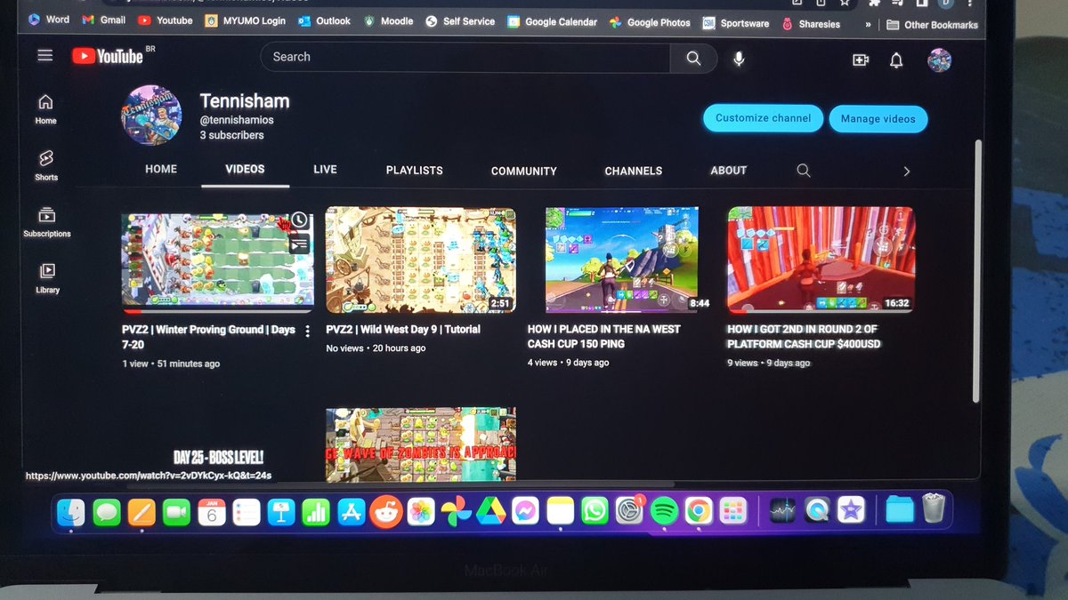Click title 'HOW I PLACED IN THE NA WEST'
1068x600 pixels.
(603, 329)
